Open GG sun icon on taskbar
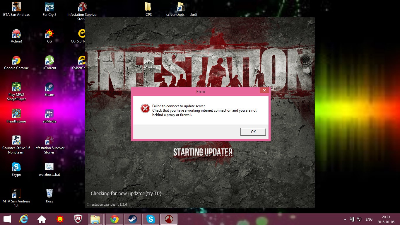Image resolution: width=400 pixels, height=225 pixels. (x=60, y=219)
